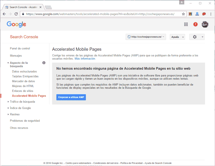Expand Índice de Google section
Viewport: 215px width, 166px height.
(8, 108)
